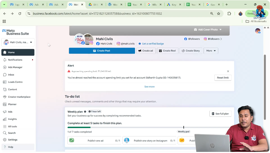Open browser apps grid shortcut
Image resolution: width=270 pixels, height=153 pixels.
(4, 21)
